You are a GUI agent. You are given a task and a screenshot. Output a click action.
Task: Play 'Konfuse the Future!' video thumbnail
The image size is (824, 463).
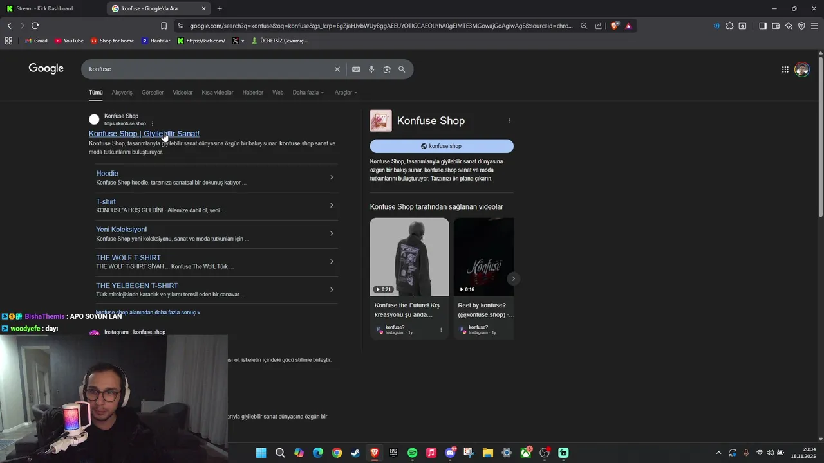[409, 257]
